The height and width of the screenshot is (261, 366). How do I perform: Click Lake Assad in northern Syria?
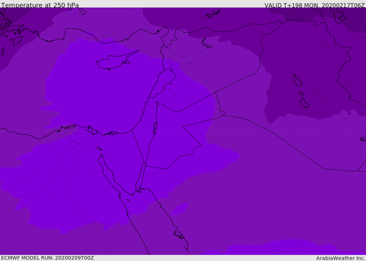tap(207, 43)
